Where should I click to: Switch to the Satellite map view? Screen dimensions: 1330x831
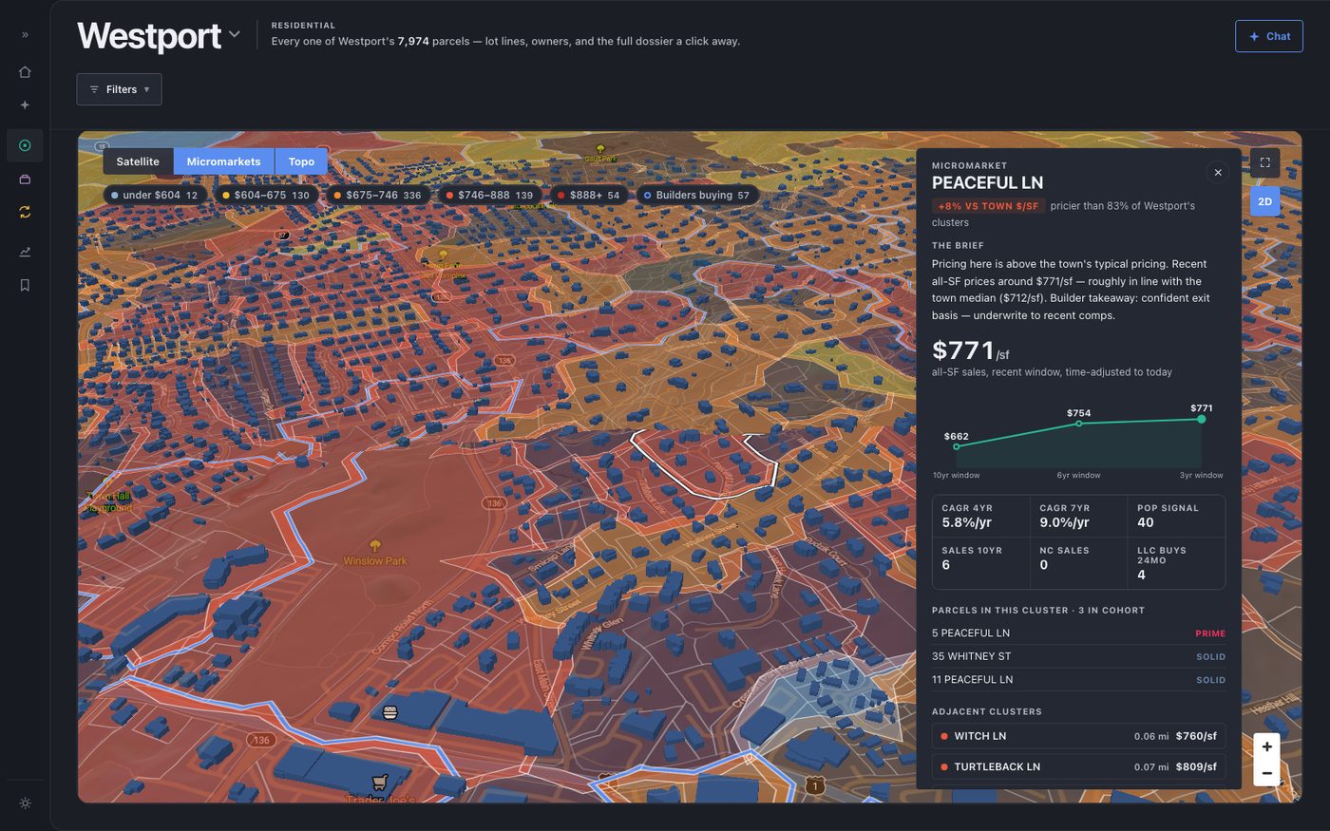[138, 161]
